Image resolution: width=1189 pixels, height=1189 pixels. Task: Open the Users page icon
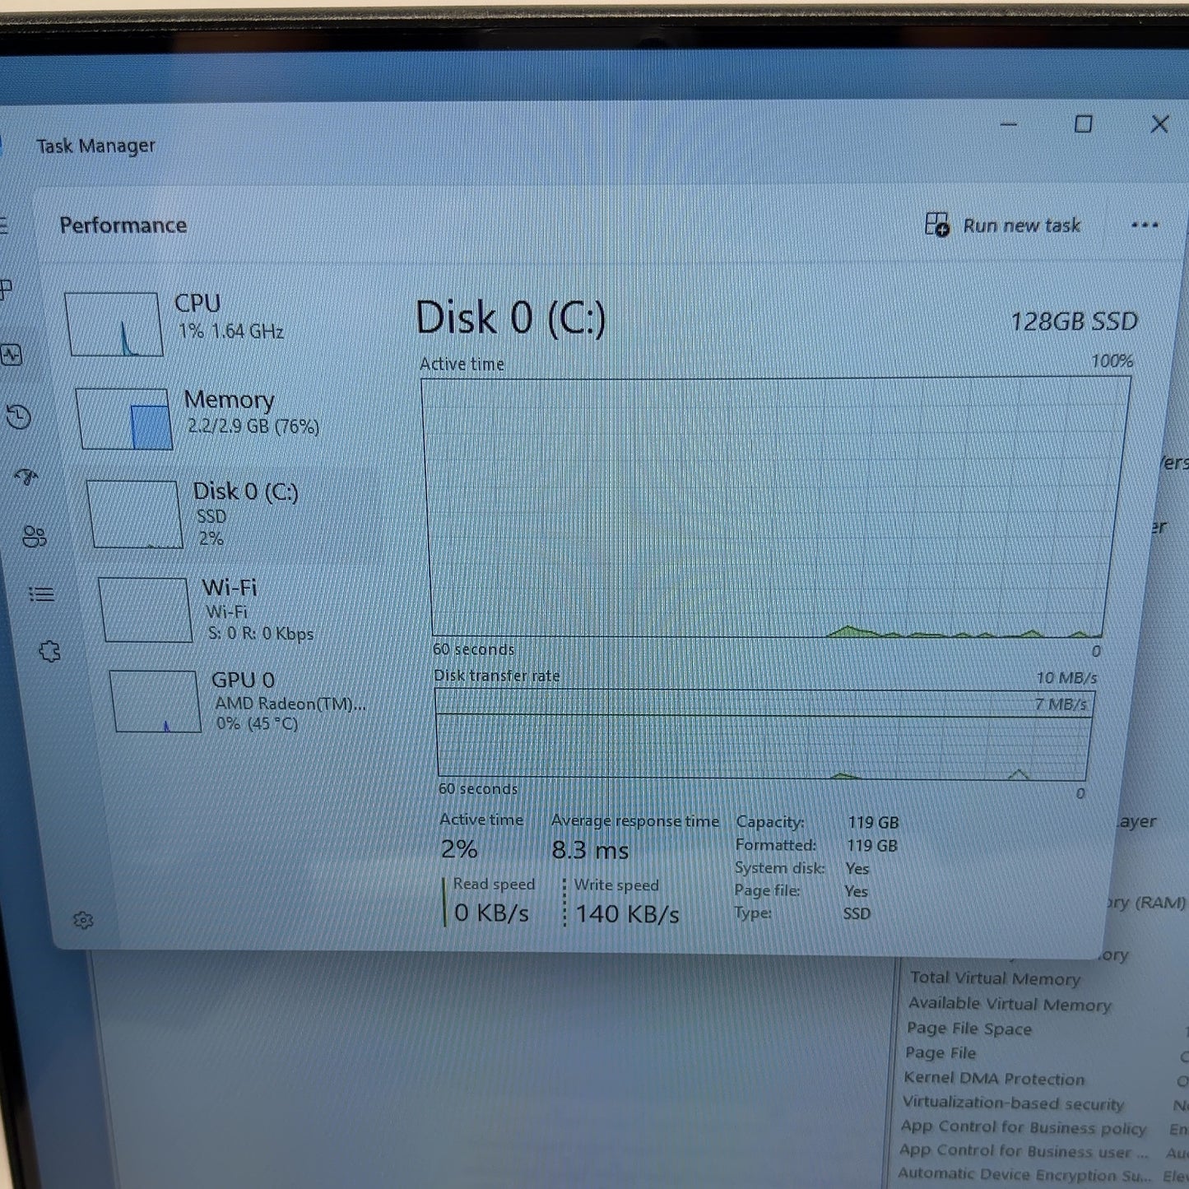click(35, 536)
